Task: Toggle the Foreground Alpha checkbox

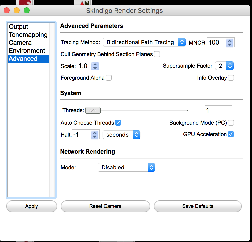Action: (x=109, y=78)
